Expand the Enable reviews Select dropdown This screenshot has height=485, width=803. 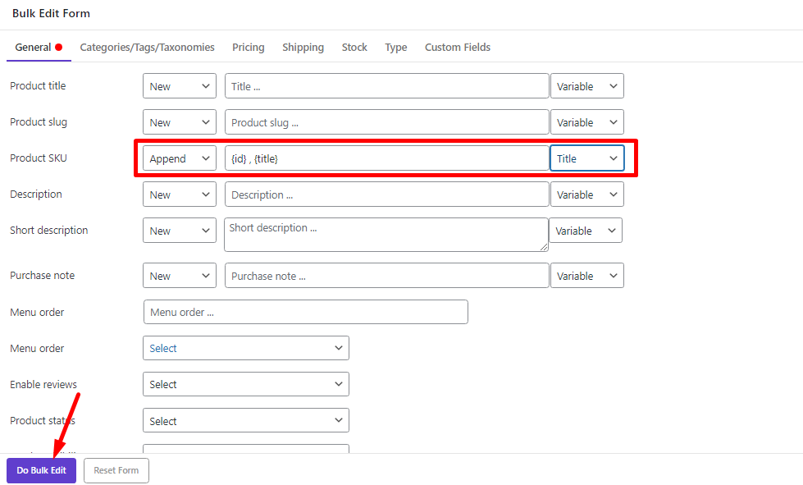click(246, 384)
